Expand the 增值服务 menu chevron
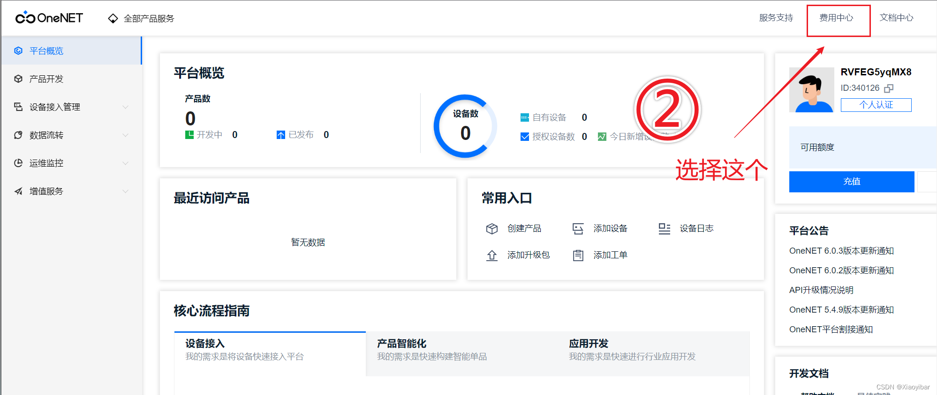937x395 pixels. tap(125, 191)
